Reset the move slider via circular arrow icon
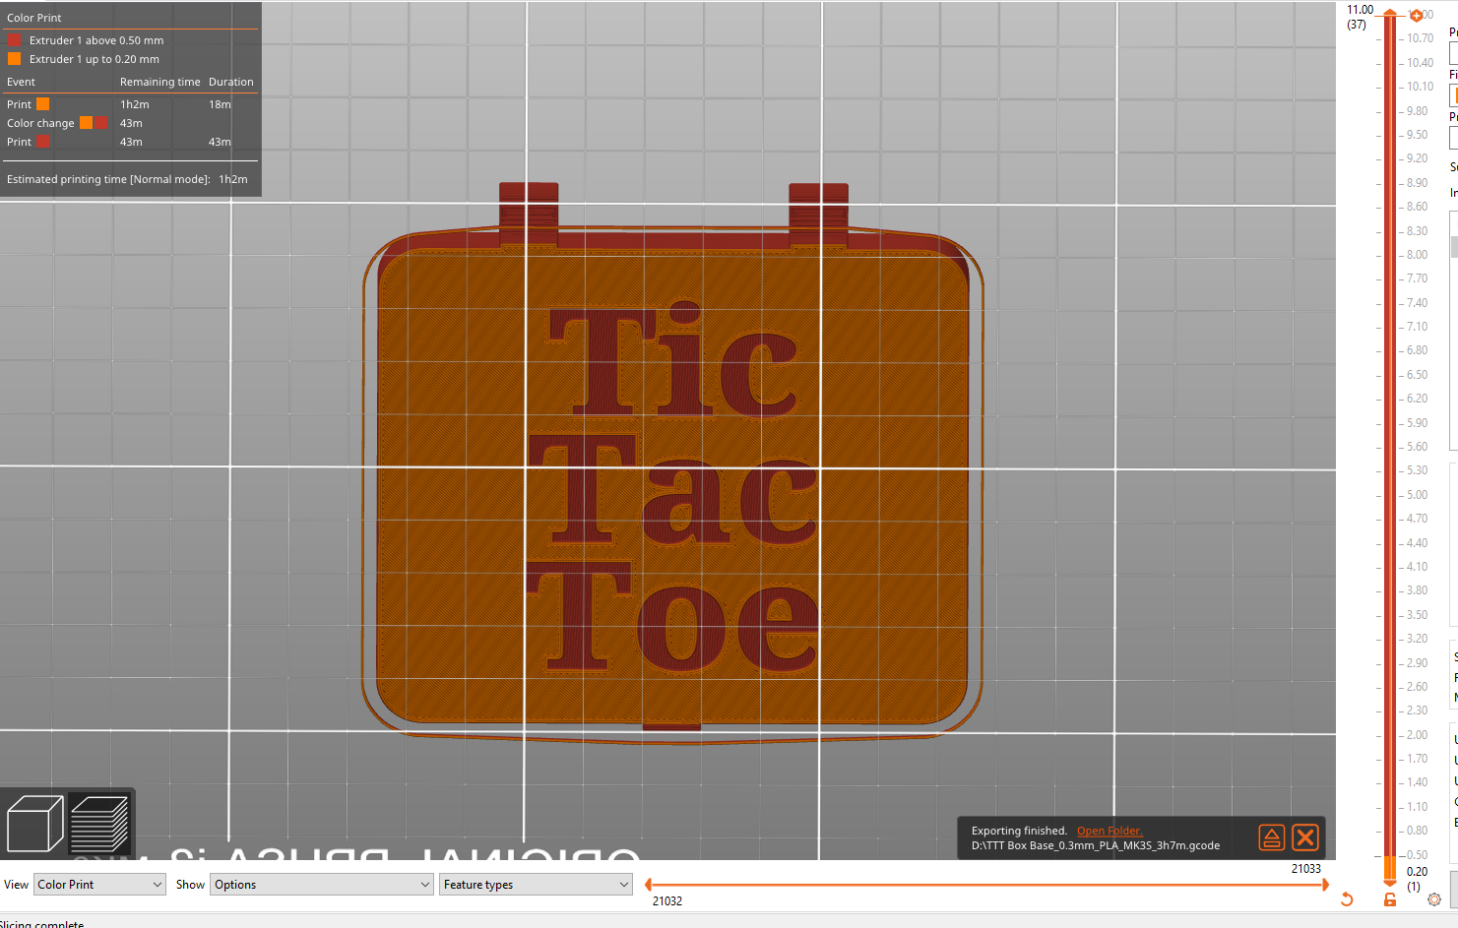This screenshot has height=928, width=1458. pos(1348,898)
